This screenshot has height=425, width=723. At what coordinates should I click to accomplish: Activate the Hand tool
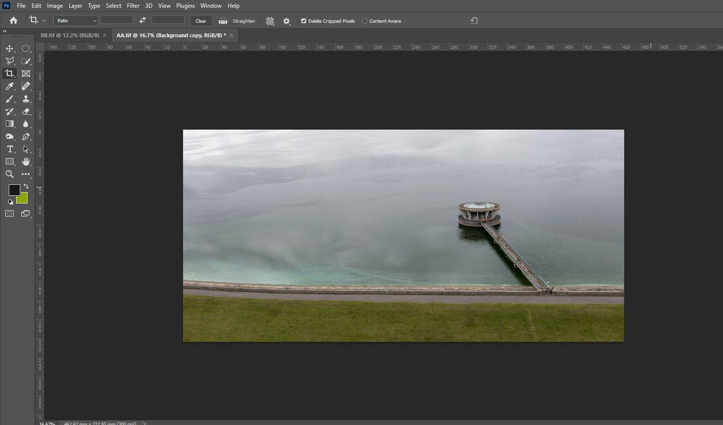pos(26,161)
